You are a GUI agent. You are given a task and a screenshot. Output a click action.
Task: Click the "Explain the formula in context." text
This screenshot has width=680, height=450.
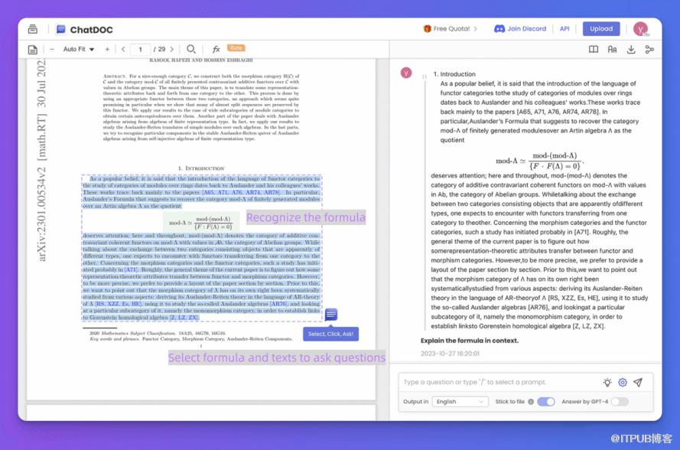coord(469,341)
